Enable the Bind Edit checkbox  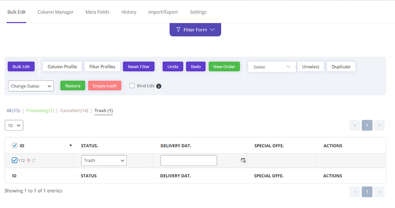(x=132, y=86)
